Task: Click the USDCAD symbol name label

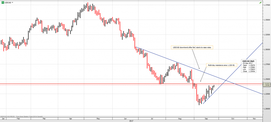Action: pos(8,2)
